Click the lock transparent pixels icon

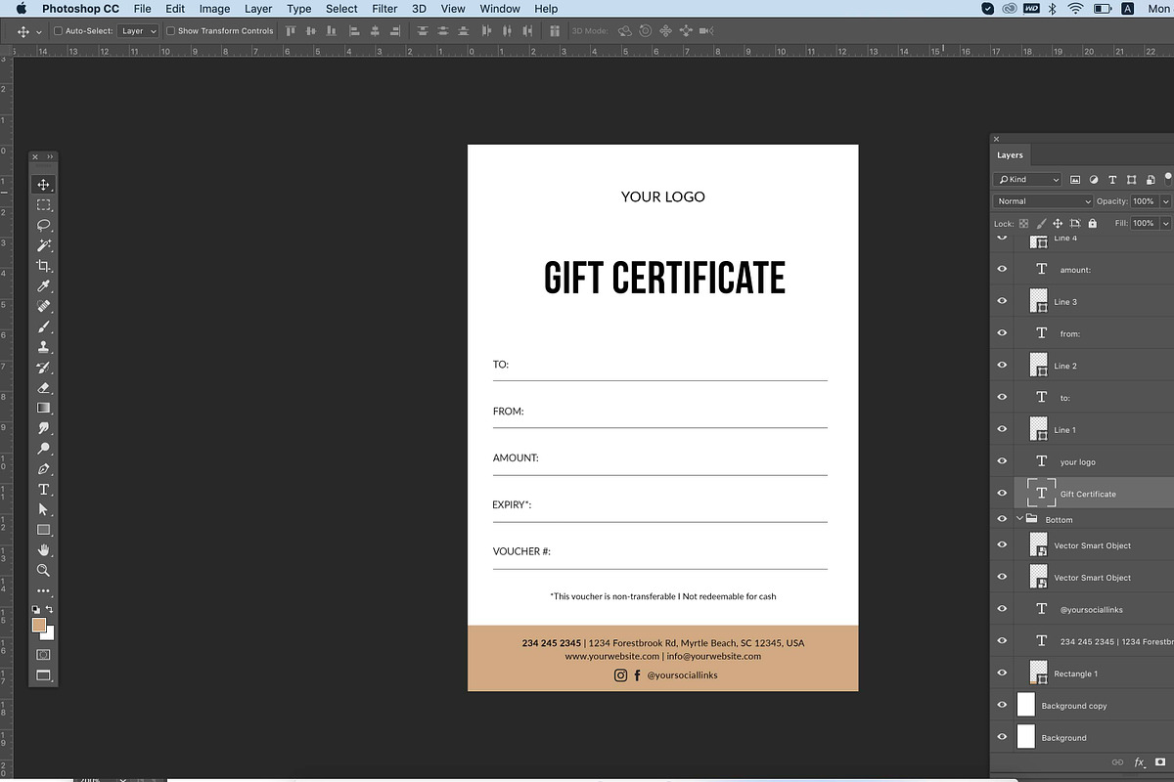pyautogui.click(x=1024, y=224)
